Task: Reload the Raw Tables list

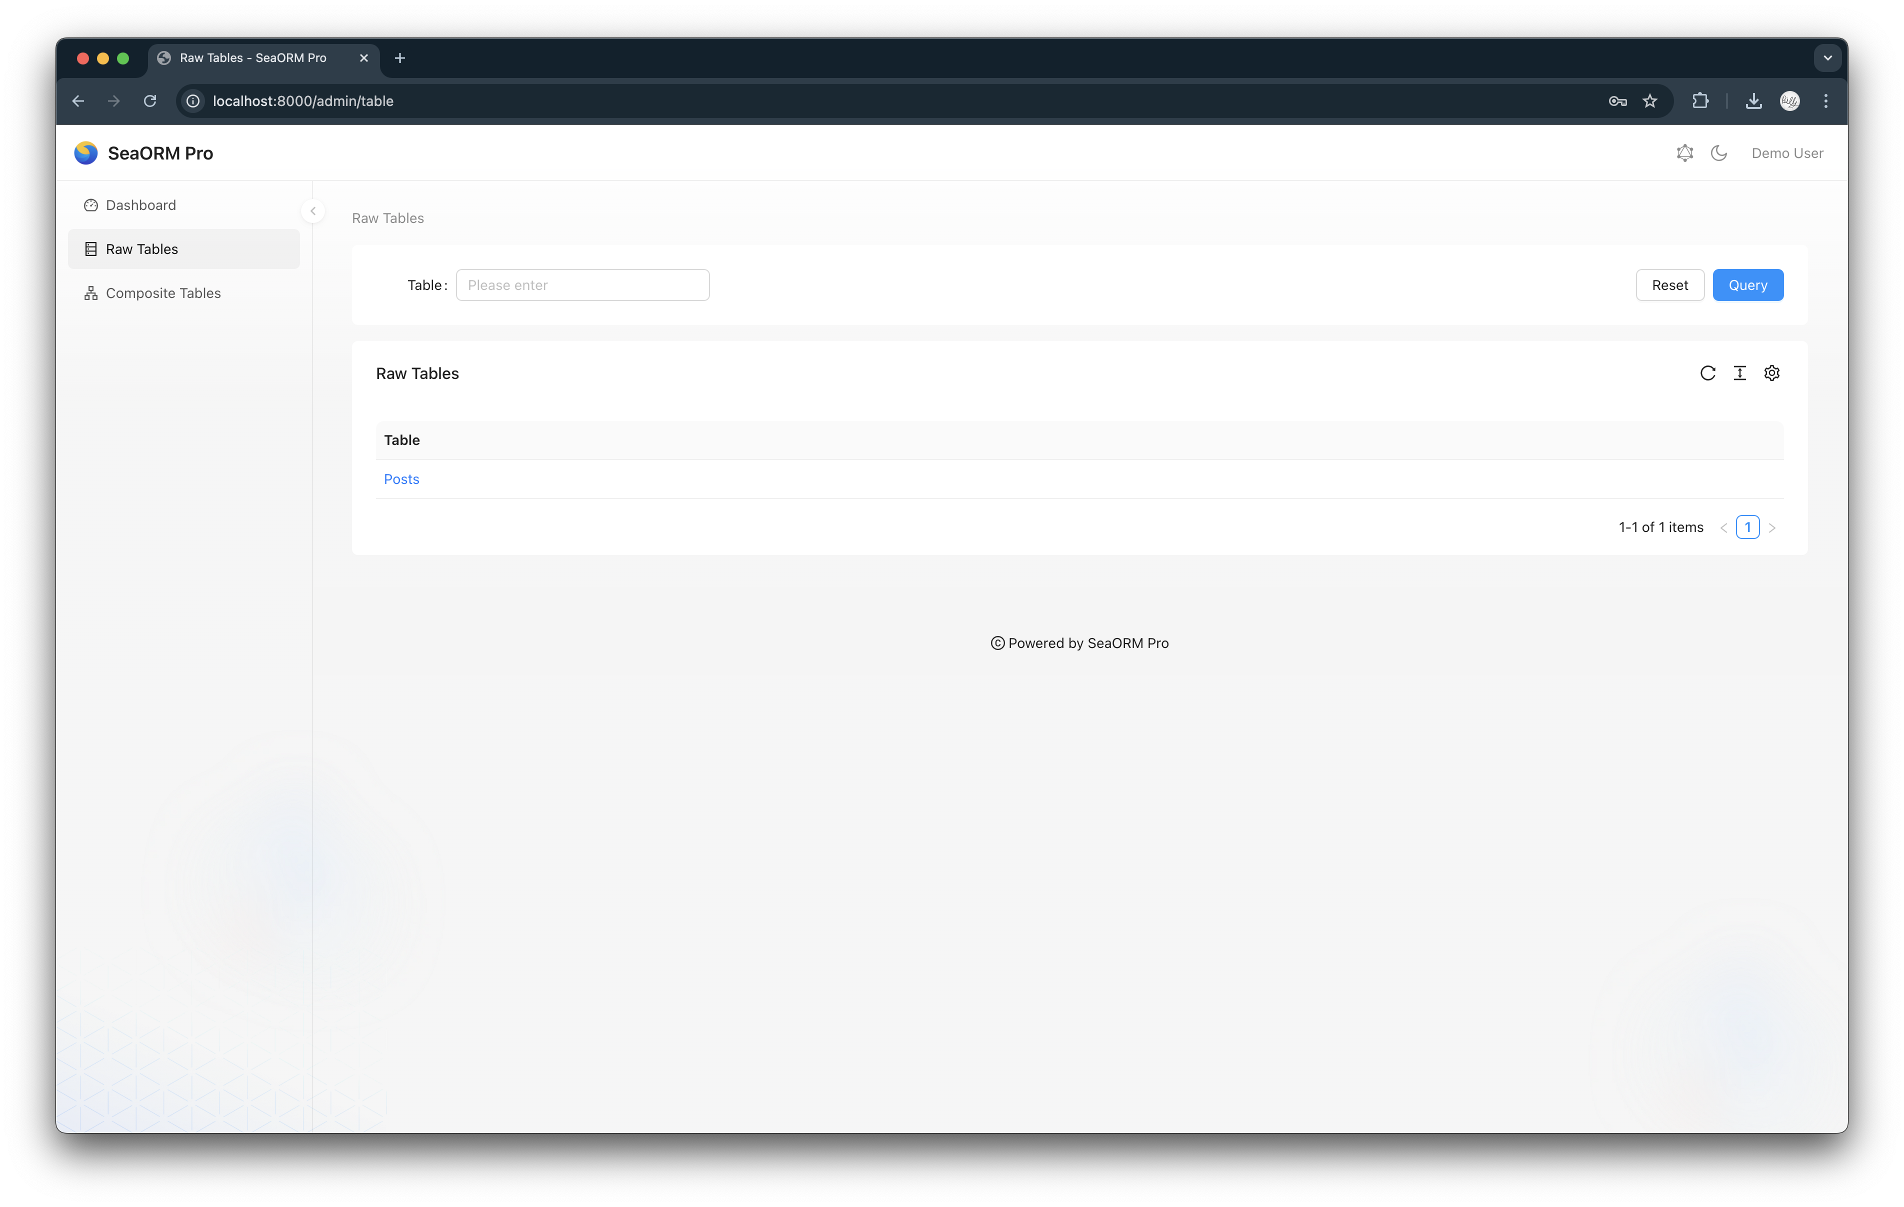Action: pyautogui.click(x=1707, y=373)
